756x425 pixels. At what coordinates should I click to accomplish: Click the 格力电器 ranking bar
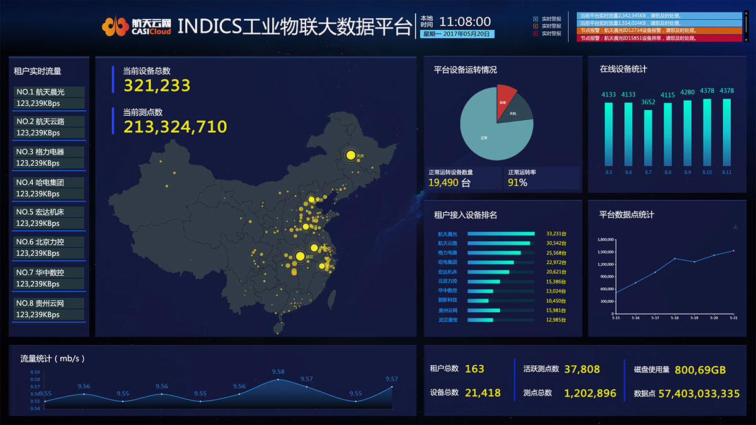click(x=495, y=252)
